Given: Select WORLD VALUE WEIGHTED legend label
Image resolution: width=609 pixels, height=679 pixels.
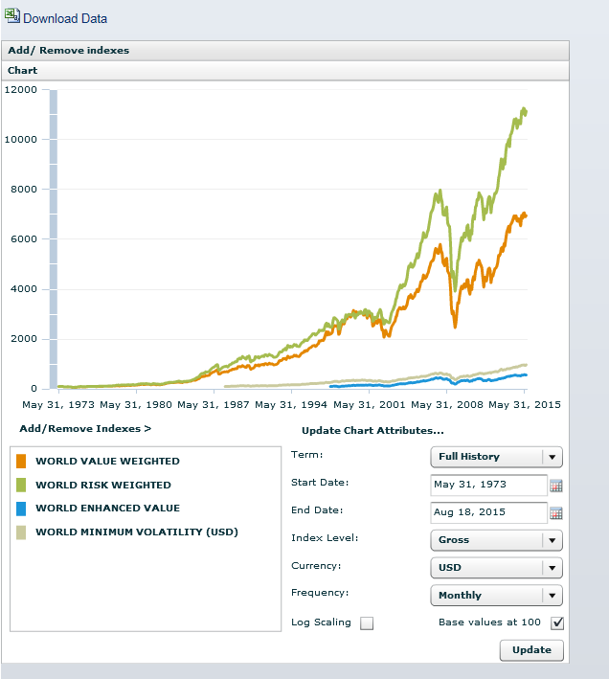Looking at the screenshot, I should pos(107,462).
